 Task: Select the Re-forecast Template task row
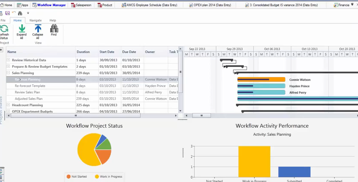pos(92,86)
